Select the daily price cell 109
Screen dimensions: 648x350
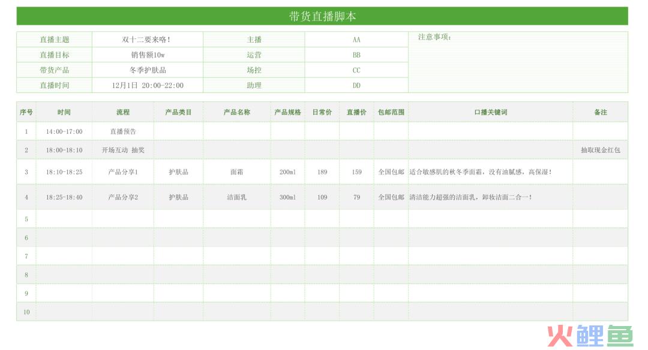click(x=322, y=197)
